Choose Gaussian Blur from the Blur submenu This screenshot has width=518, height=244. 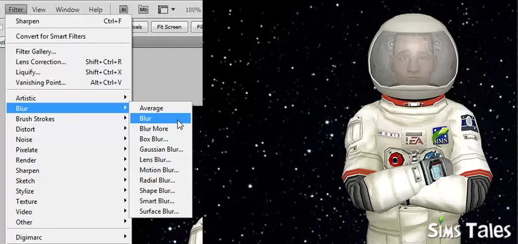[161, 149]
